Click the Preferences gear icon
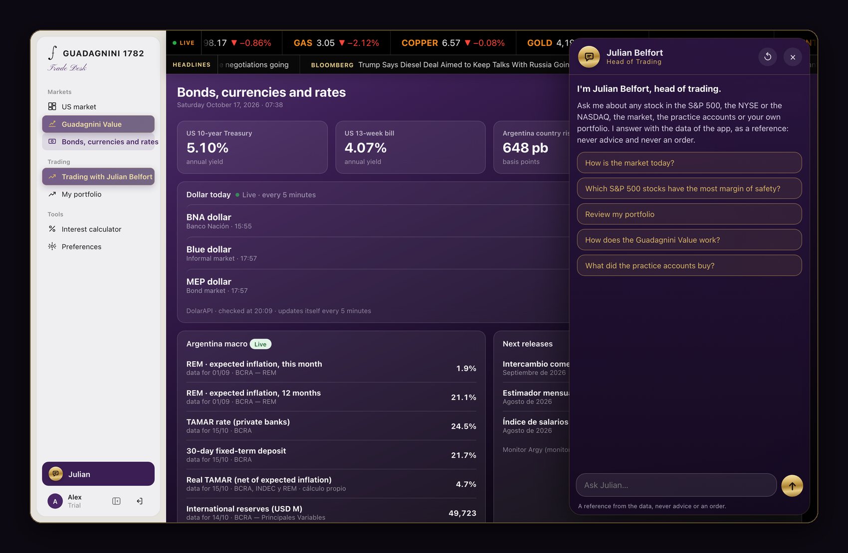The height and width of the screenshot is (553, 848). (x=52, y=246)
